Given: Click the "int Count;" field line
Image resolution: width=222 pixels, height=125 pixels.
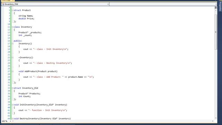Looking at the screenshot, I should coord(25,97).
